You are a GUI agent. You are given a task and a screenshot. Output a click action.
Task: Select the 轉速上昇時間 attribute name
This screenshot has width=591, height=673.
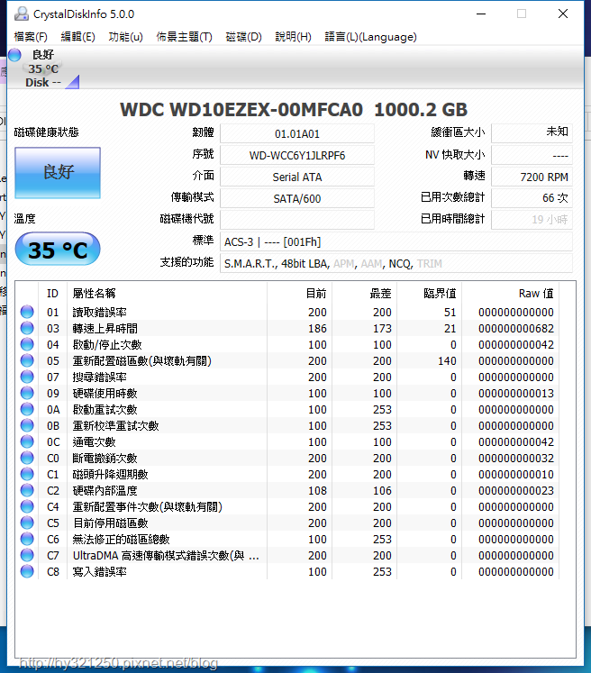click(x=105, y=328)
